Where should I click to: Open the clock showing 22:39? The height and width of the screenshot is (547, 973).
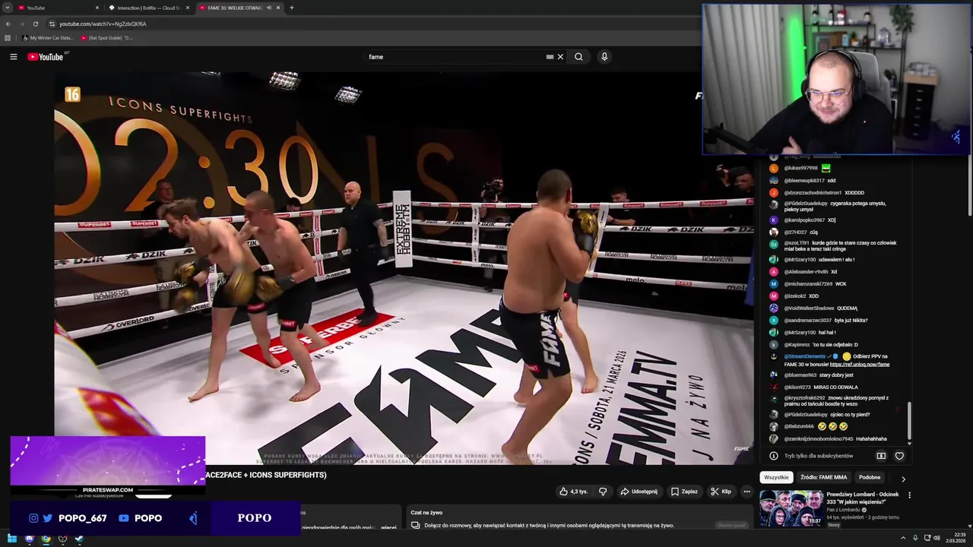pyautogui.click(x=956, y=538)
